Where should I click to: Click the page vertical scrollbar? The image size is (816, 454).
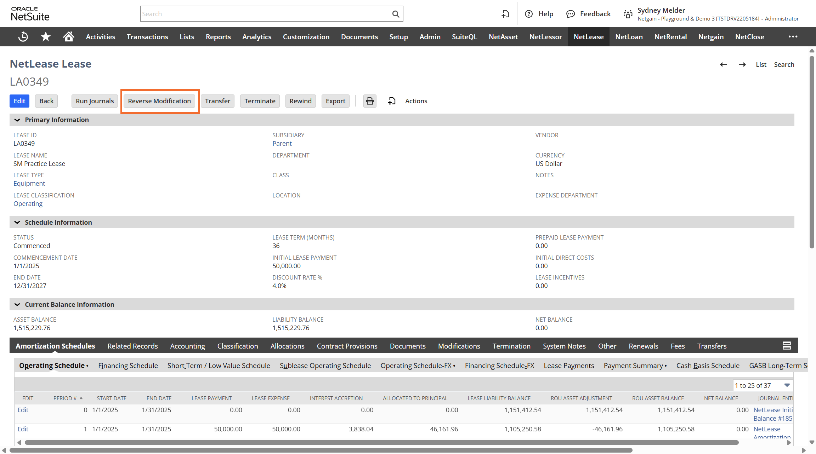pos(812,152)
